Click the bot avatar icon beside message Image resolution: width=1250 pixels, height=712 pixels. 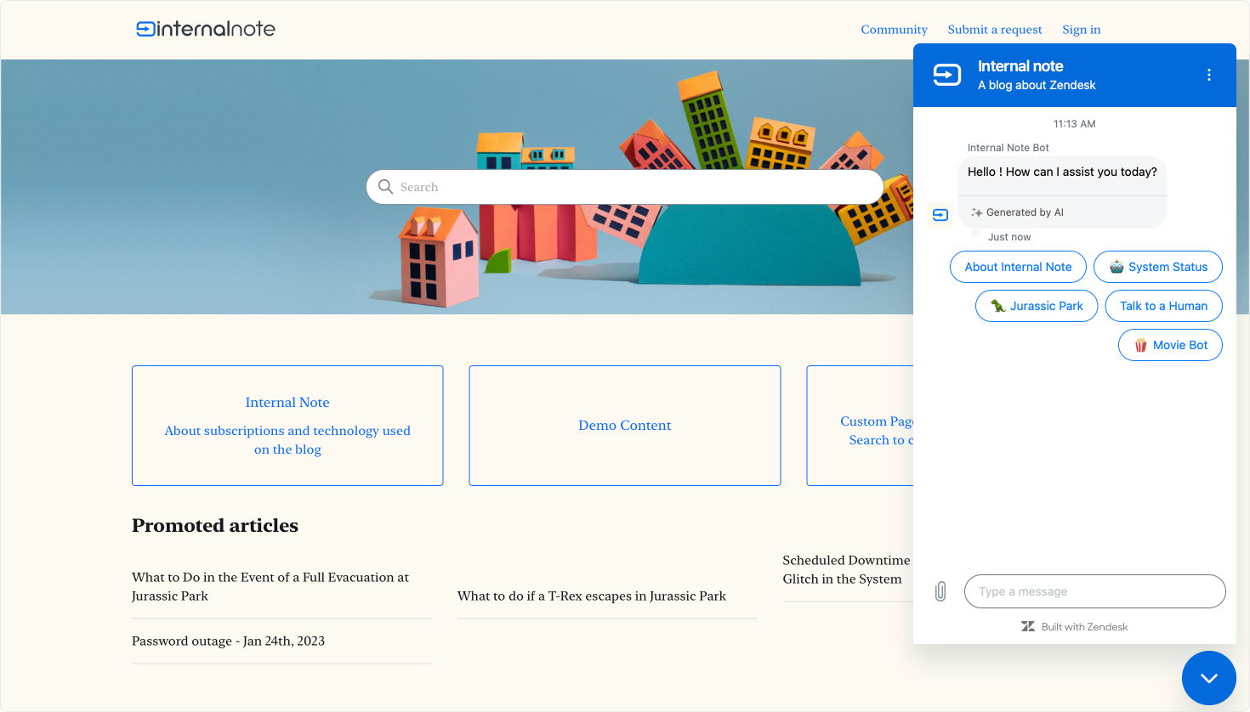(x=940, y=214)
